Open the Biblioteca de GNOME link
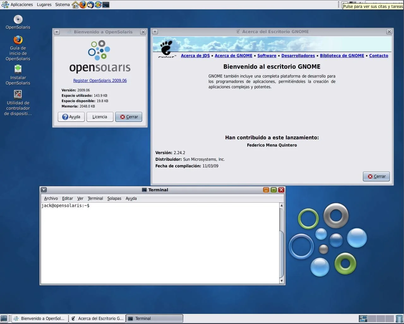The height and width of the screenshot is (324, 404). coord(342,55)
